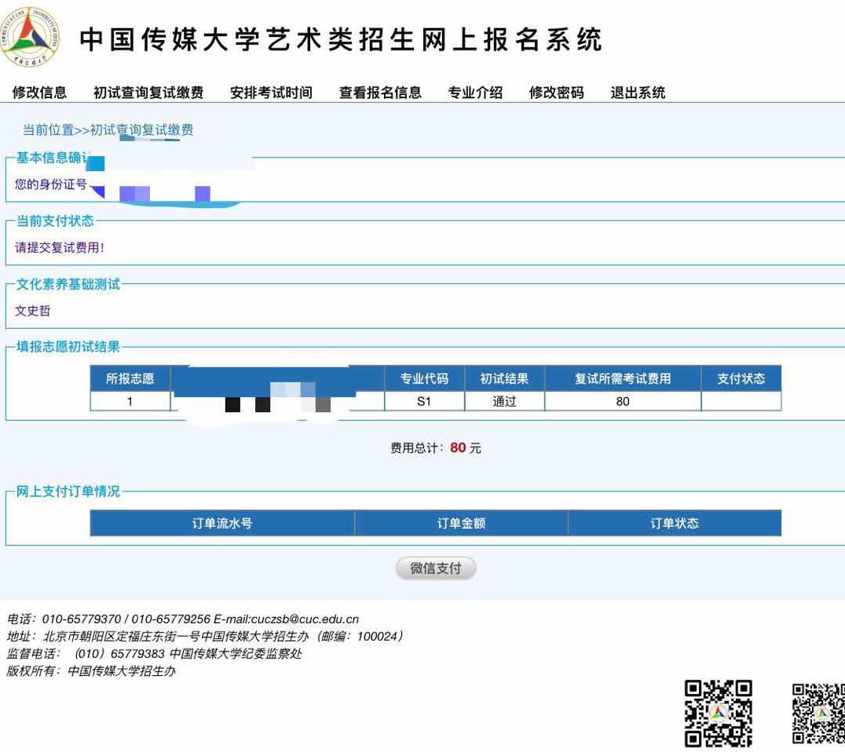Open 修改密码 menu item

coord(557,93)
